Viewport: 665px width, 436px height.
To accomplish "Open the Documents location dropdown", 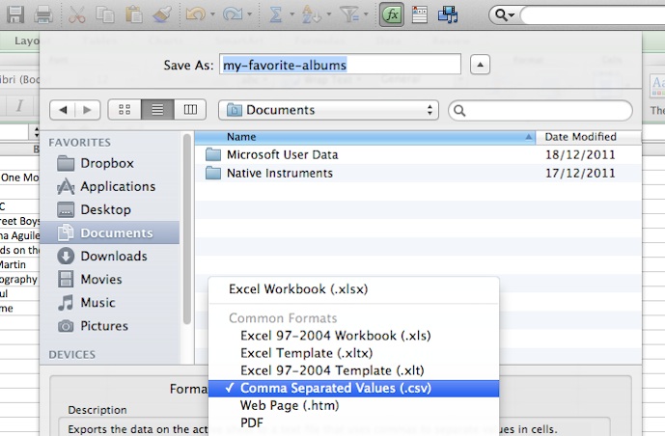I will tap(328, 110).
